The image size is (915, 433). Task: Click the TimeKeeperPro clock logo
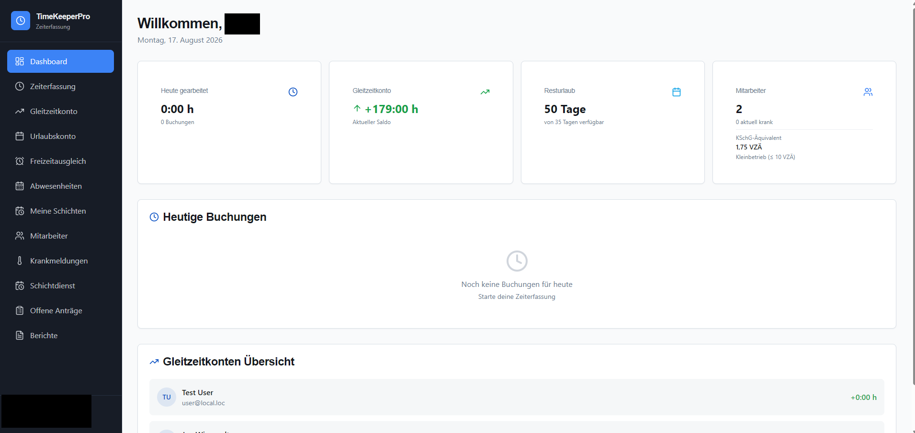pos(21,21)
